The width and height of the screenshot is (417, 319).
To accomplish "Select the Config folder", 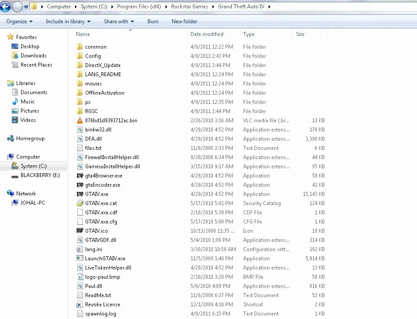I will point(93,56).
